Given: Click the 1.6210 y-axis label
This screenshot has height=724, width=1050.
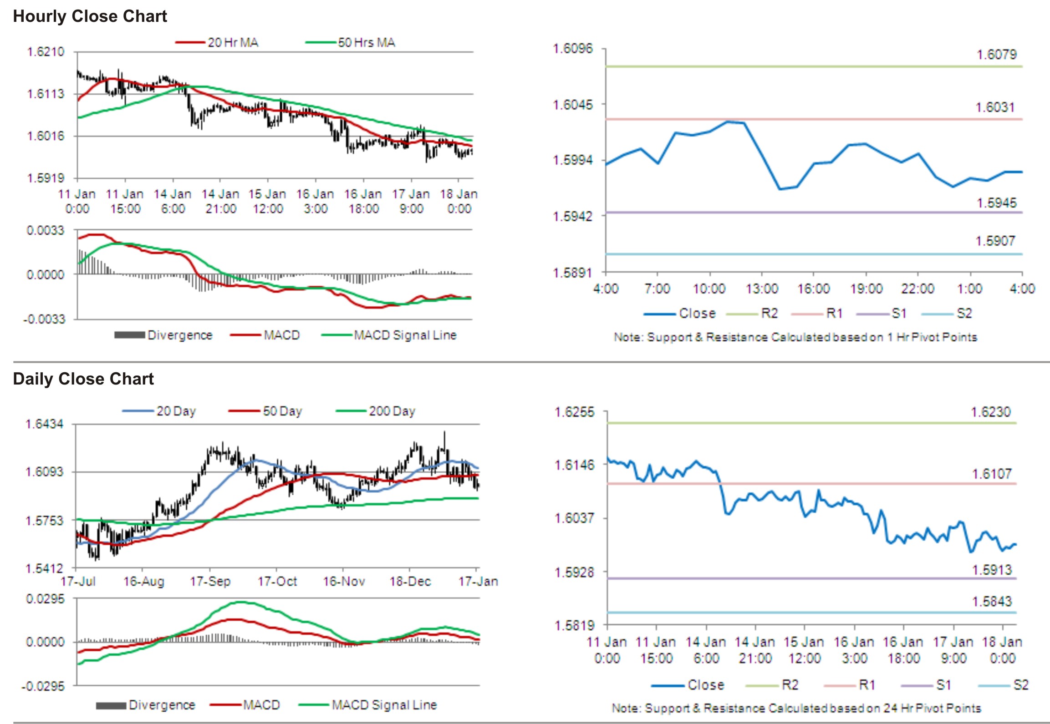Looking at the screenshot, I should pyautogui.click(x=46, y=52).
